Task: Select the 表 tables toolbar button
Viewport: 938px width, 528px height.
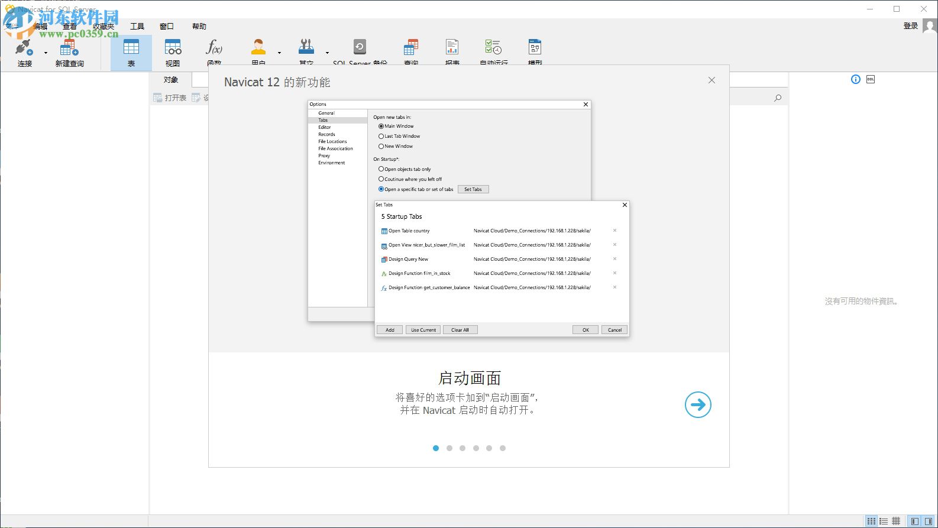Action: click(131, 53)
